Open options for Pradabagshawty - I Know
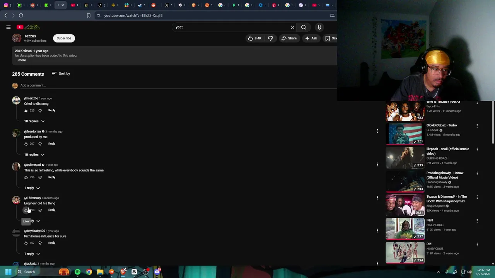Screen dimensions: 495x278 [x=477, y=173]
